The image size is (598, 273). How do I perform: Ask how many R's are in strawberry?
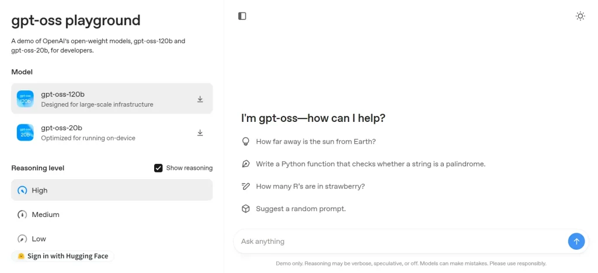click(311, 186)
